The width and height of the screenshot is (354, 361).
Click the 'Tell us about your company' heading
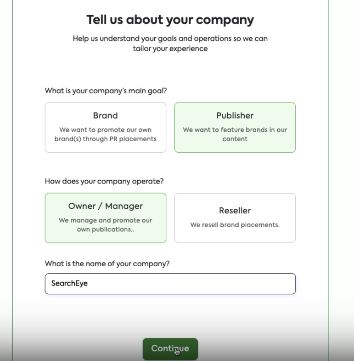(x=170, y=20)
